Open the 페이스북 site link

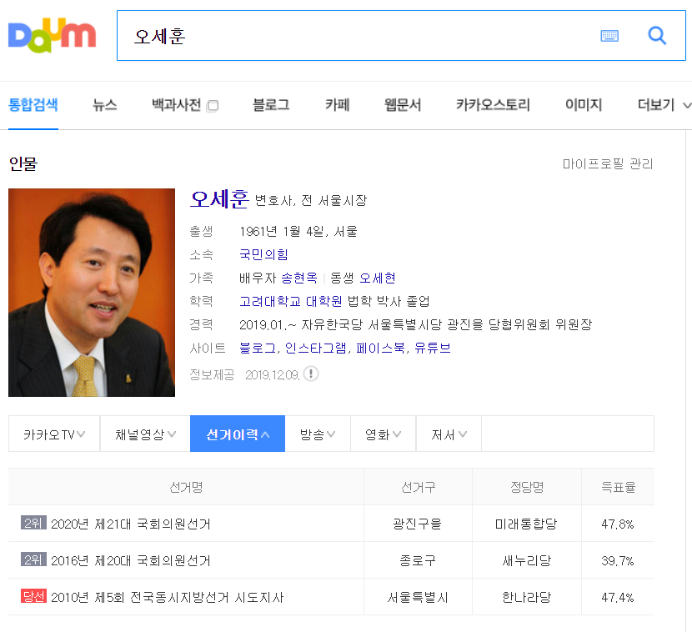click(x=380, y=348)
